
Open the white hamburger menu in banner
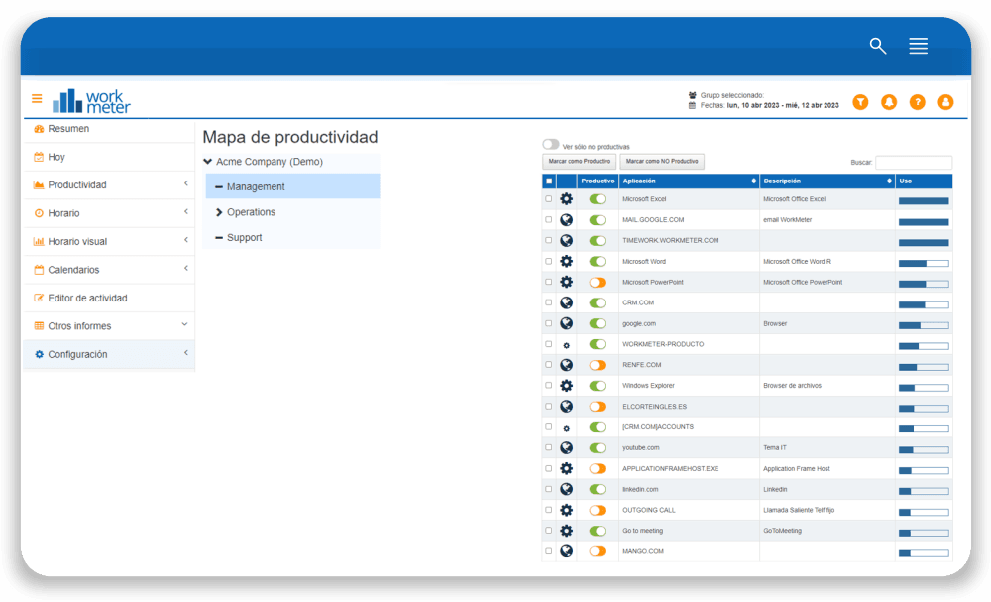[918, 46]
